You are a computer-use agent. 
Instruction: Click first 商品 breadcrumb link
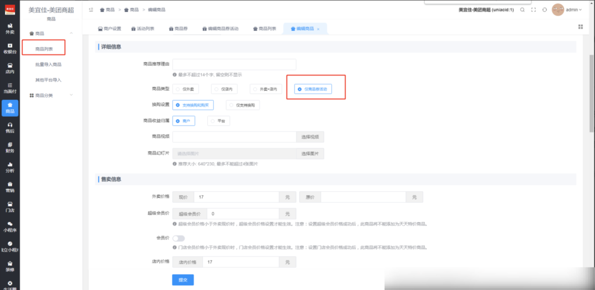pos(107,10)
